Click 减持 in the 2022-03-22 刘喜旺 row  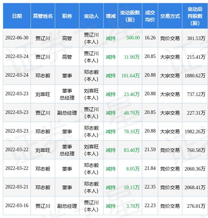click(111, 150)
